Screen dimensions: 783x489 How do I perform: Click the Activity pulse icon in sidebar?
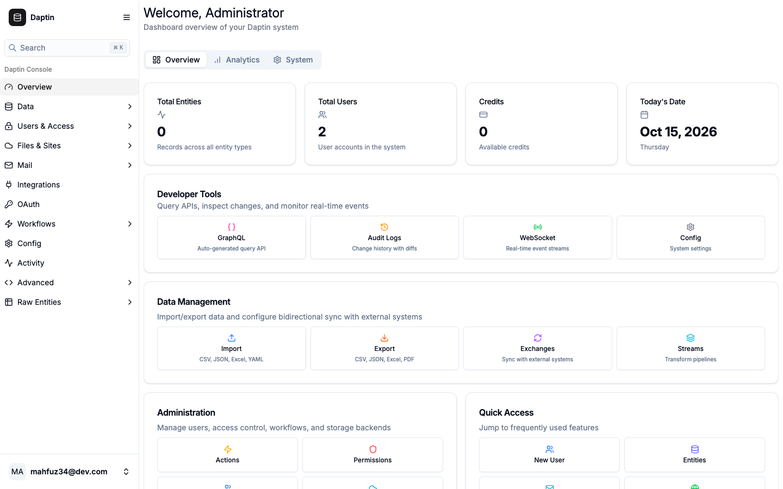click(x=9, y=263)
